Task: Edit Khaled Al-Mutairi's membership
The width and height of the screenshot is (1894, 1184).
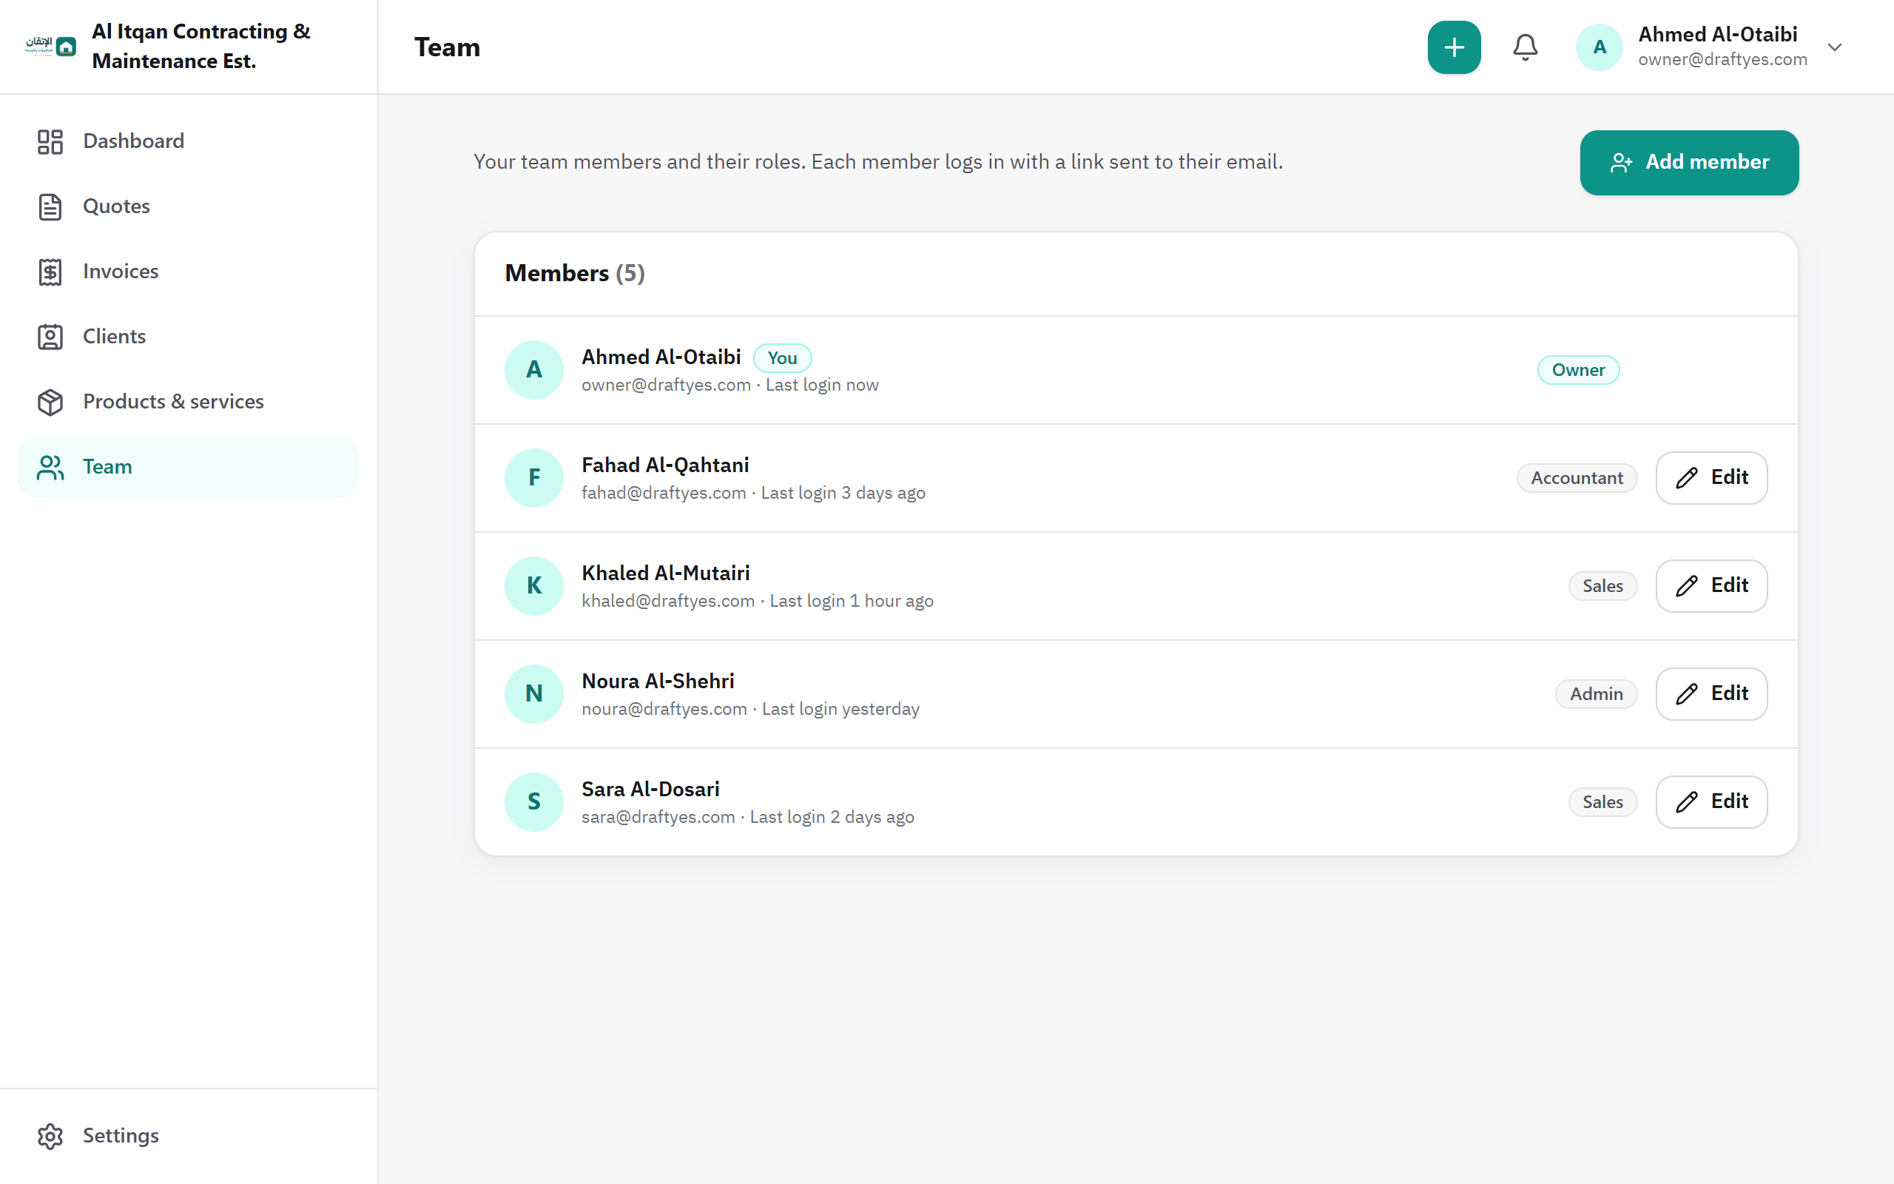Action: [x=1711, y=586]
